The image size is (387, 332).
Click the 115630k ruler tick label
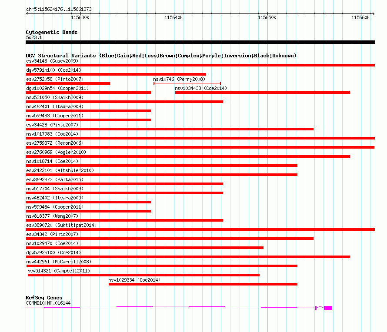(x=80, y=17)
